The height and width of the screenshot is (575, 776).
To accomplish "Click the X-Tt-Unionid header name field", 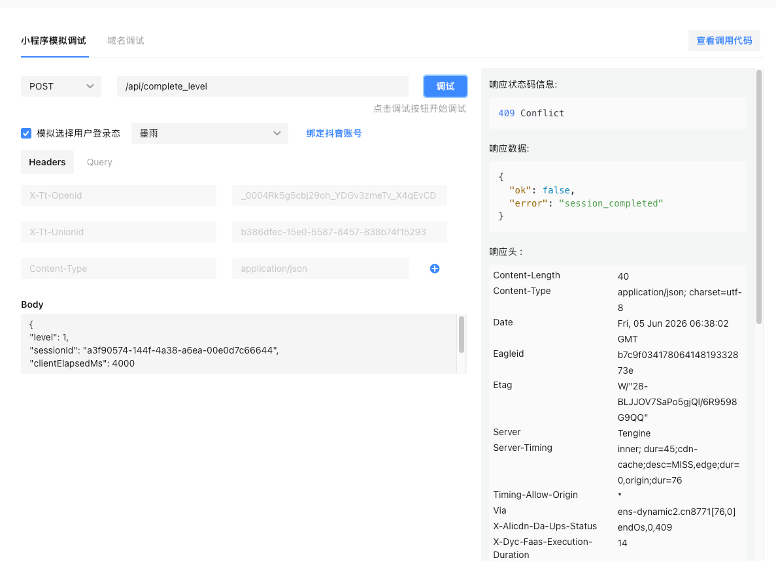I will point(118,232).
